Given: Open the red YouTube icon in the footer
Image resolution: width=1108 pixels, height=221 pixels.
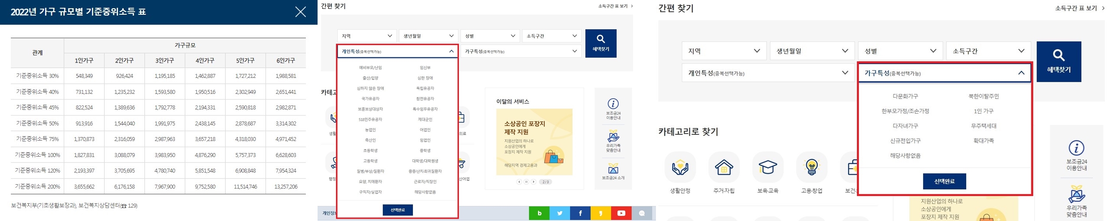Looking at the screenshot, I should pyautogui.click(x=621, y=213).
